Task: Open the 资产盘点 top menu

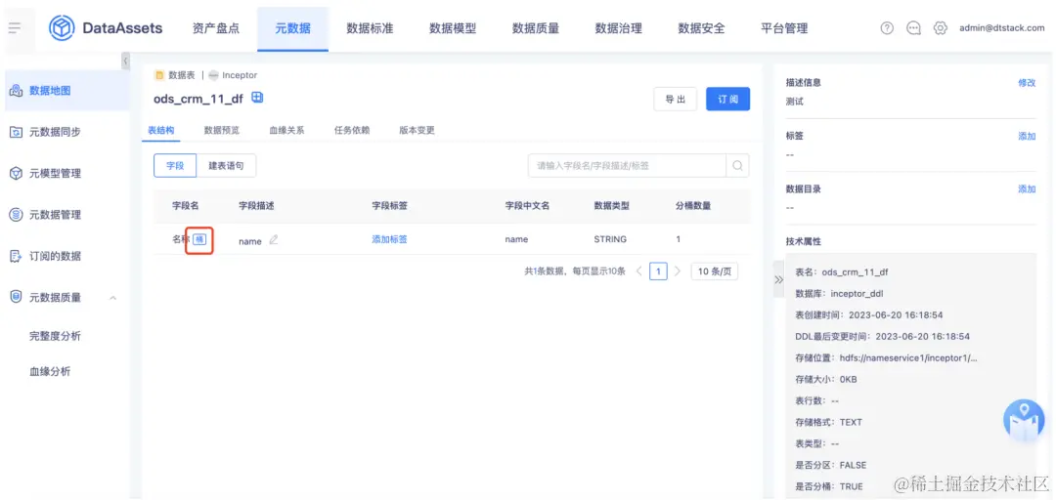Action: (x=215, y=28)
